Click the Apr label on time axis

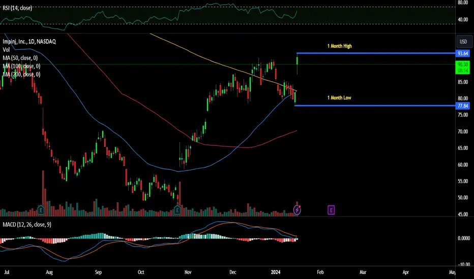pos(406,272)
